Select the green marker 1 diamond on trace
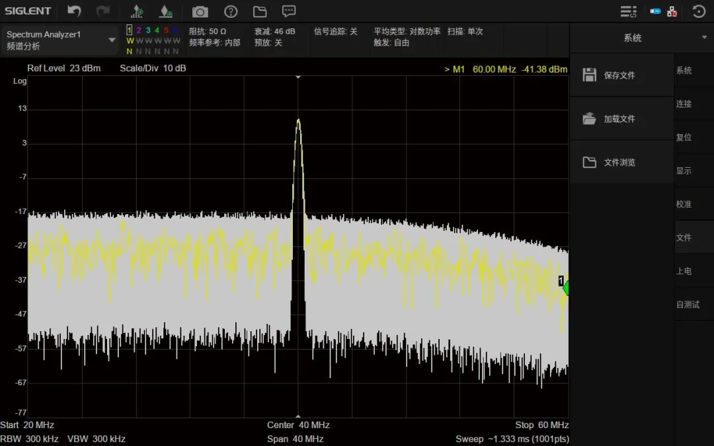The width and height of the screenshot is (714, 446). [x=565, y=288]
